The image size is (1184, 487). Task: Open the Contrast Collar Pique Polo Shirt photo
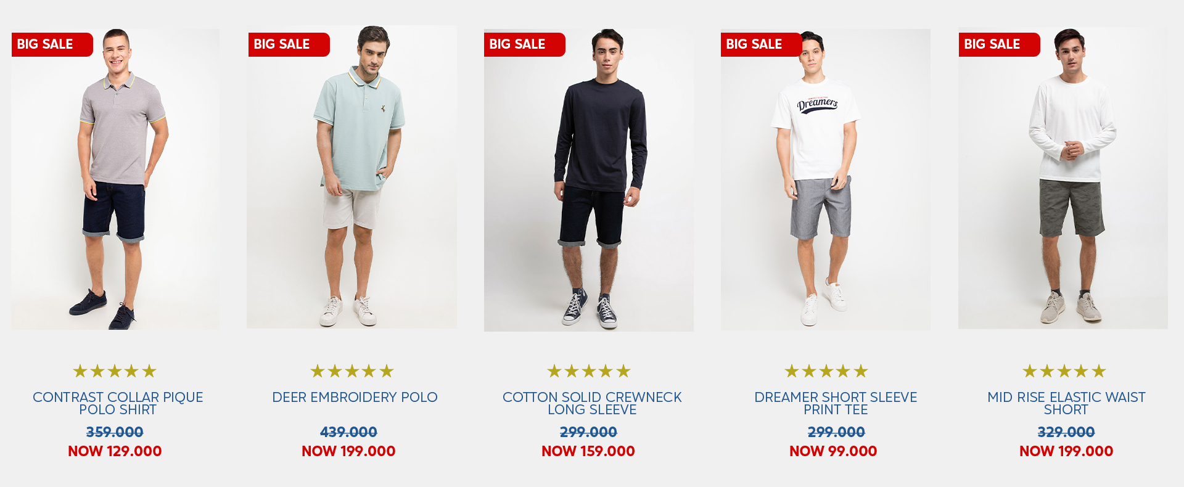[x=115, y=179]
